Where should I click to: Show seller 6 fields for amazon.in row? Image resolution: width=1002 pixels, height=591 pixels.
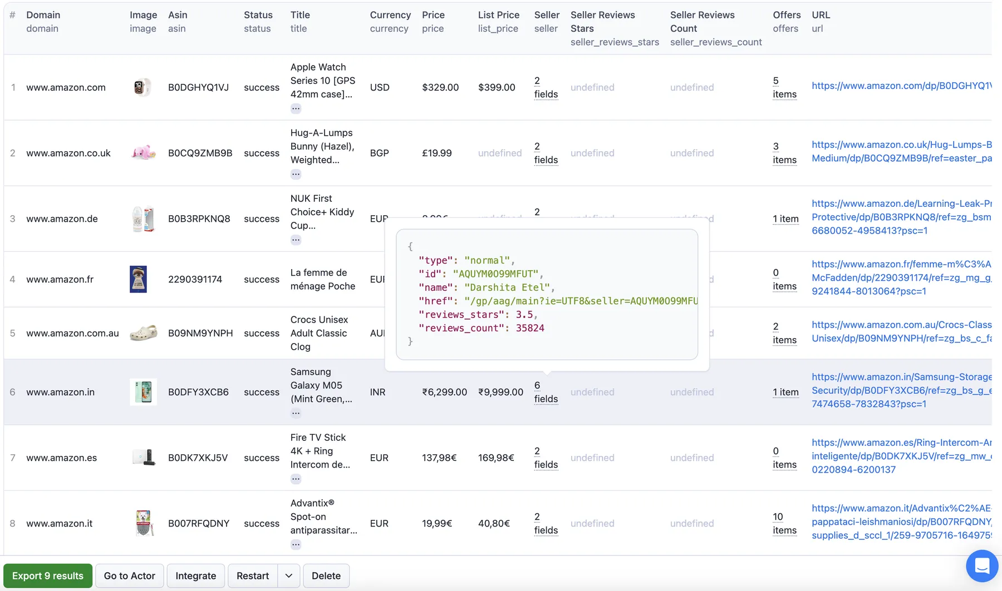tap(546, 392)
